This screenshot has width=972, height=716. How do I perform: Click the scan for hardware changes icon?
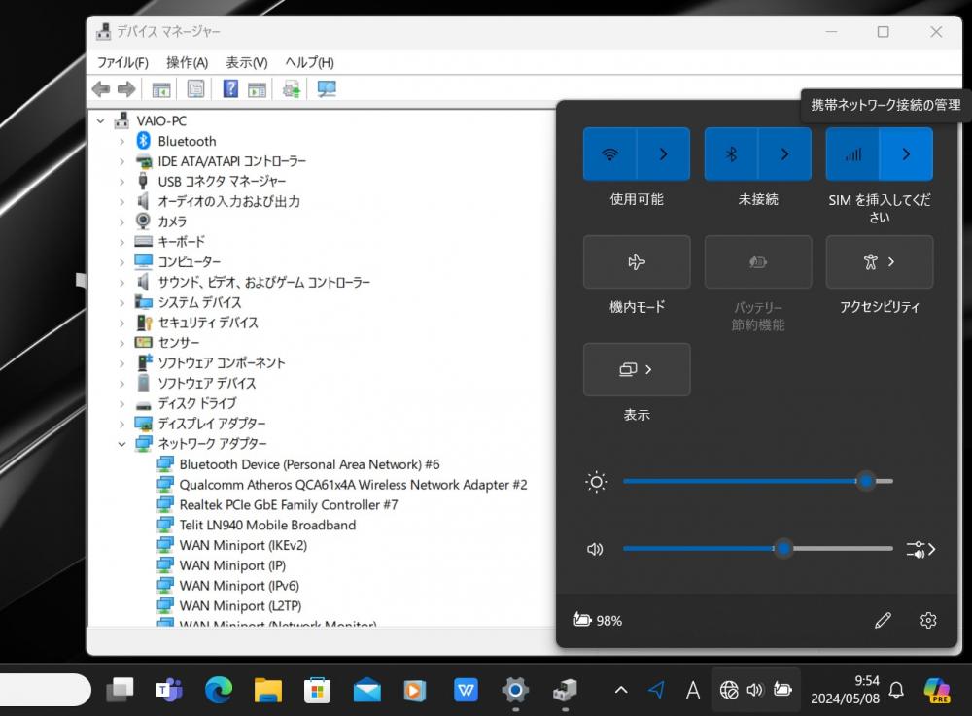click(326, 89)
